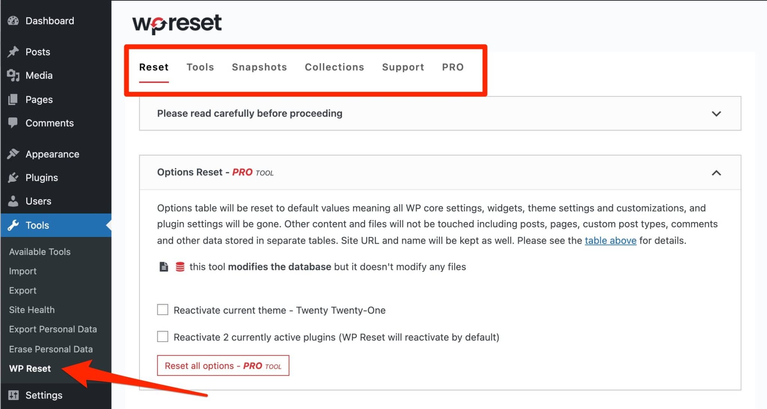This screenshot has width=767, height=409.
Task: Click the Plugins plug icon
Action: coord(13,178)
